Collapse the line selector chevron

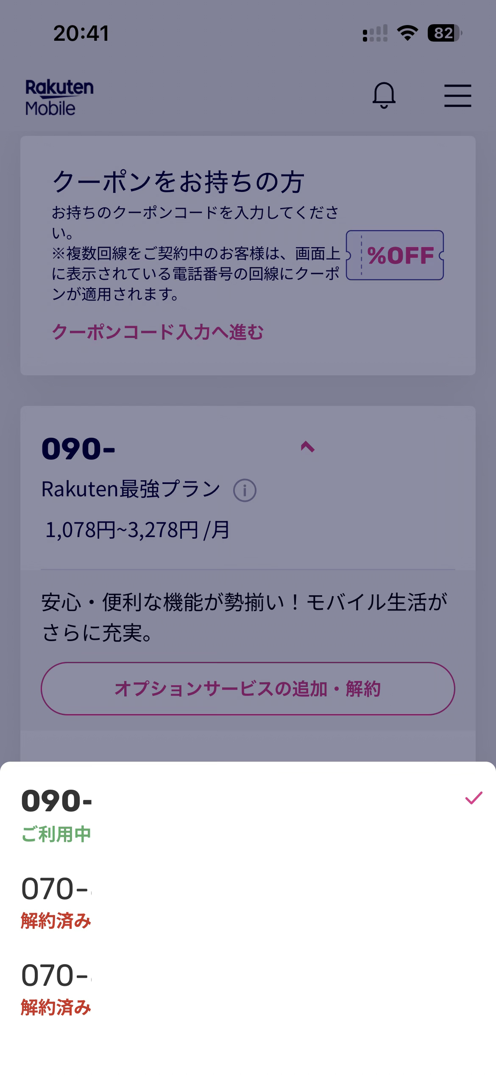pyautogui.click(x=307, y=447)
